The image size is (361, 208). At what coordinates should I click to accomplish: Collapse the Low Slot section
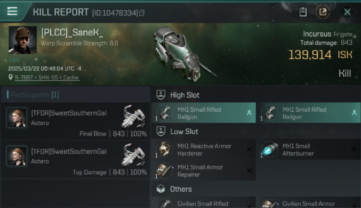pos(161,131)
